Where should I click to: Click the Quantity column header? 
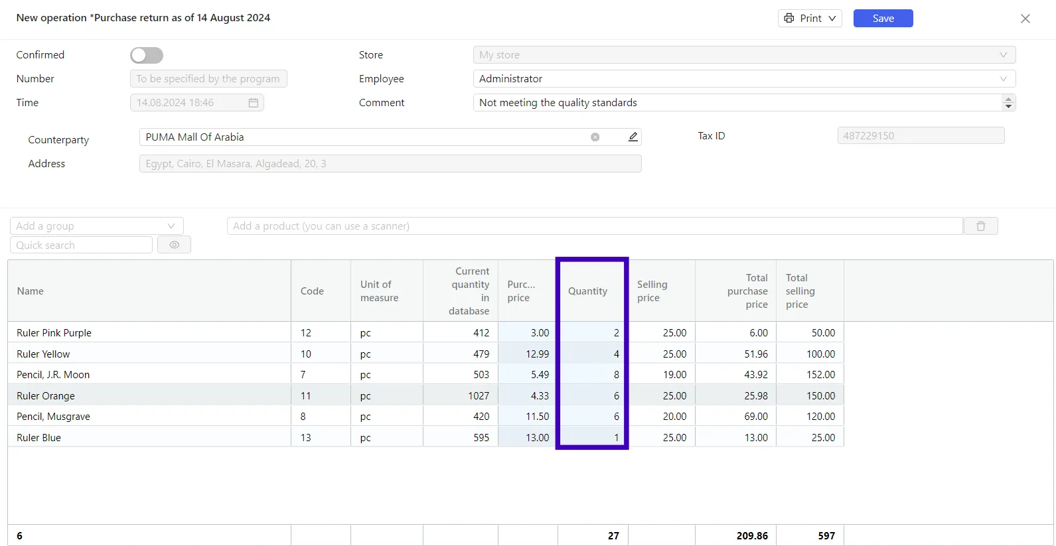click(x=592, y=291)
